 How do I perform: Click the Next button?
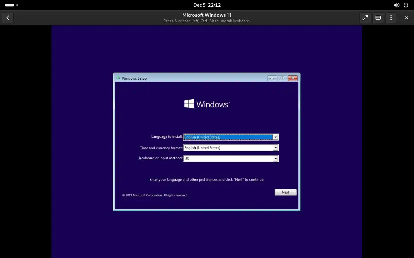pos(286,192)
